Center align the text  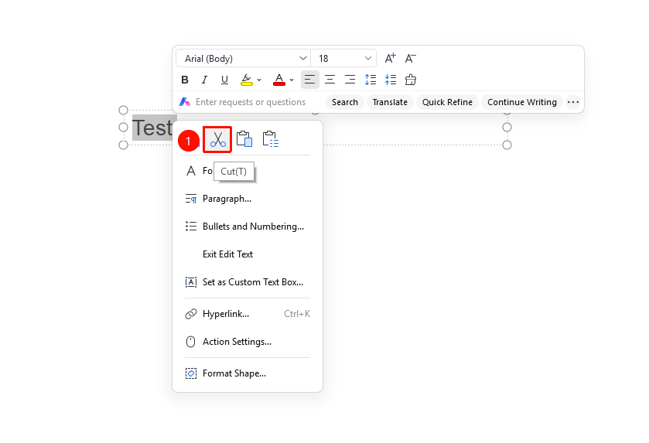(x=330, y=80)
